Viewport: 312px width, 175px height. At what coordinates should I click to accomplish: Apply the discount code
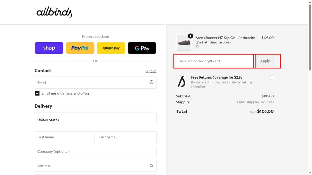click(265, 61)
